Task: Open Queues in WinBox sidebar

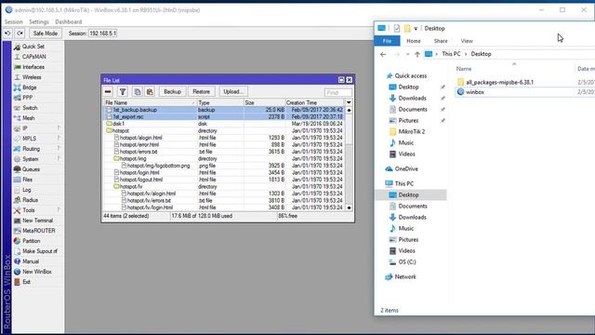Action: (31, 169)
